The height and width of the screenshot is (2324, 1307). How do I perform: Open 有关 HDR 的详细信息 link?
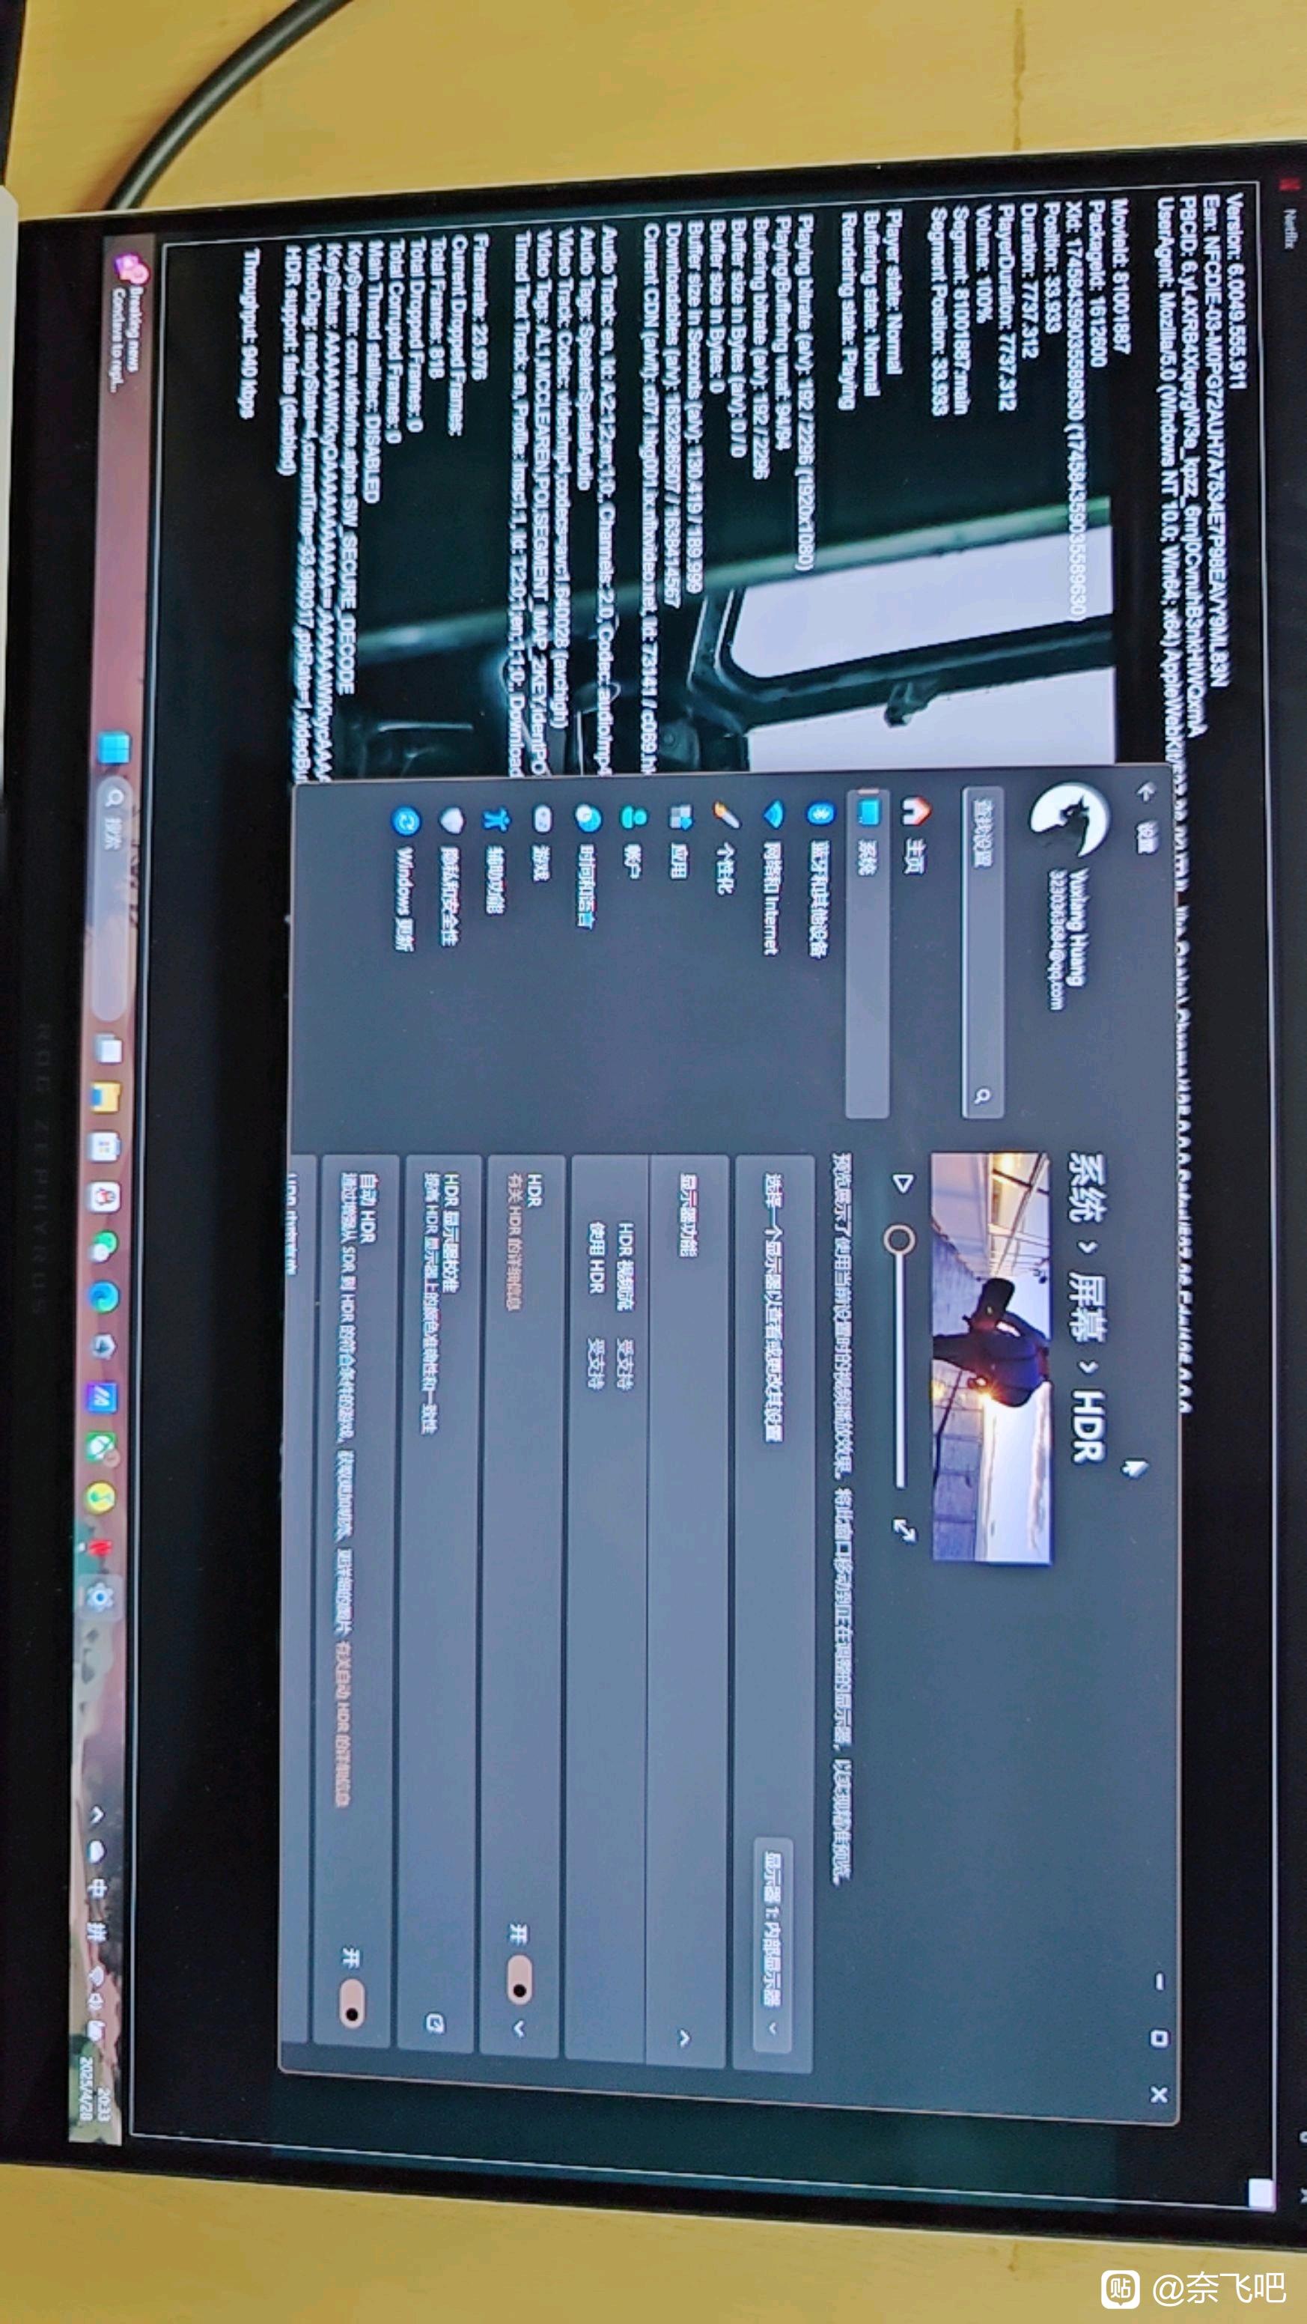tap(515, 1242)
